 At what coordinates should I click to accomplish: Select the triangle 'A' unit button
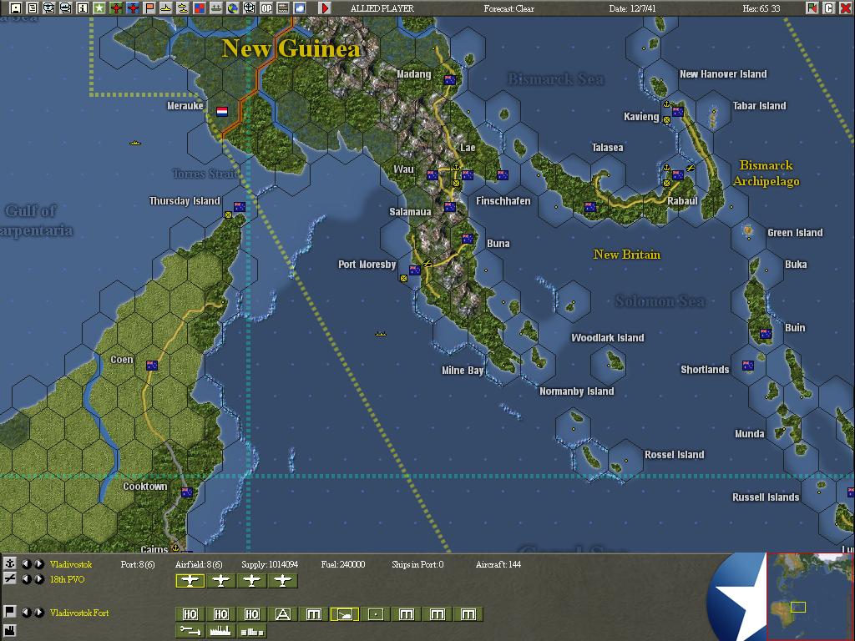[x=283, y=614]
